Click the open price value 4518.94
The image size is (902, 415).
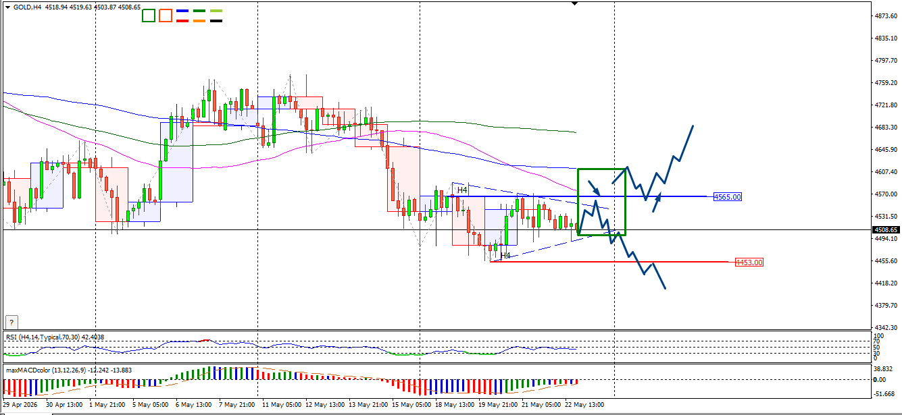(55, 7)
